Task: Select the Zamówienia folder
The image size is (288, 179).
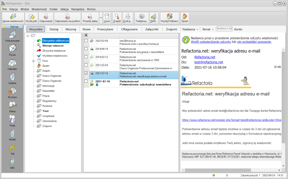Action: pos(50,121)
